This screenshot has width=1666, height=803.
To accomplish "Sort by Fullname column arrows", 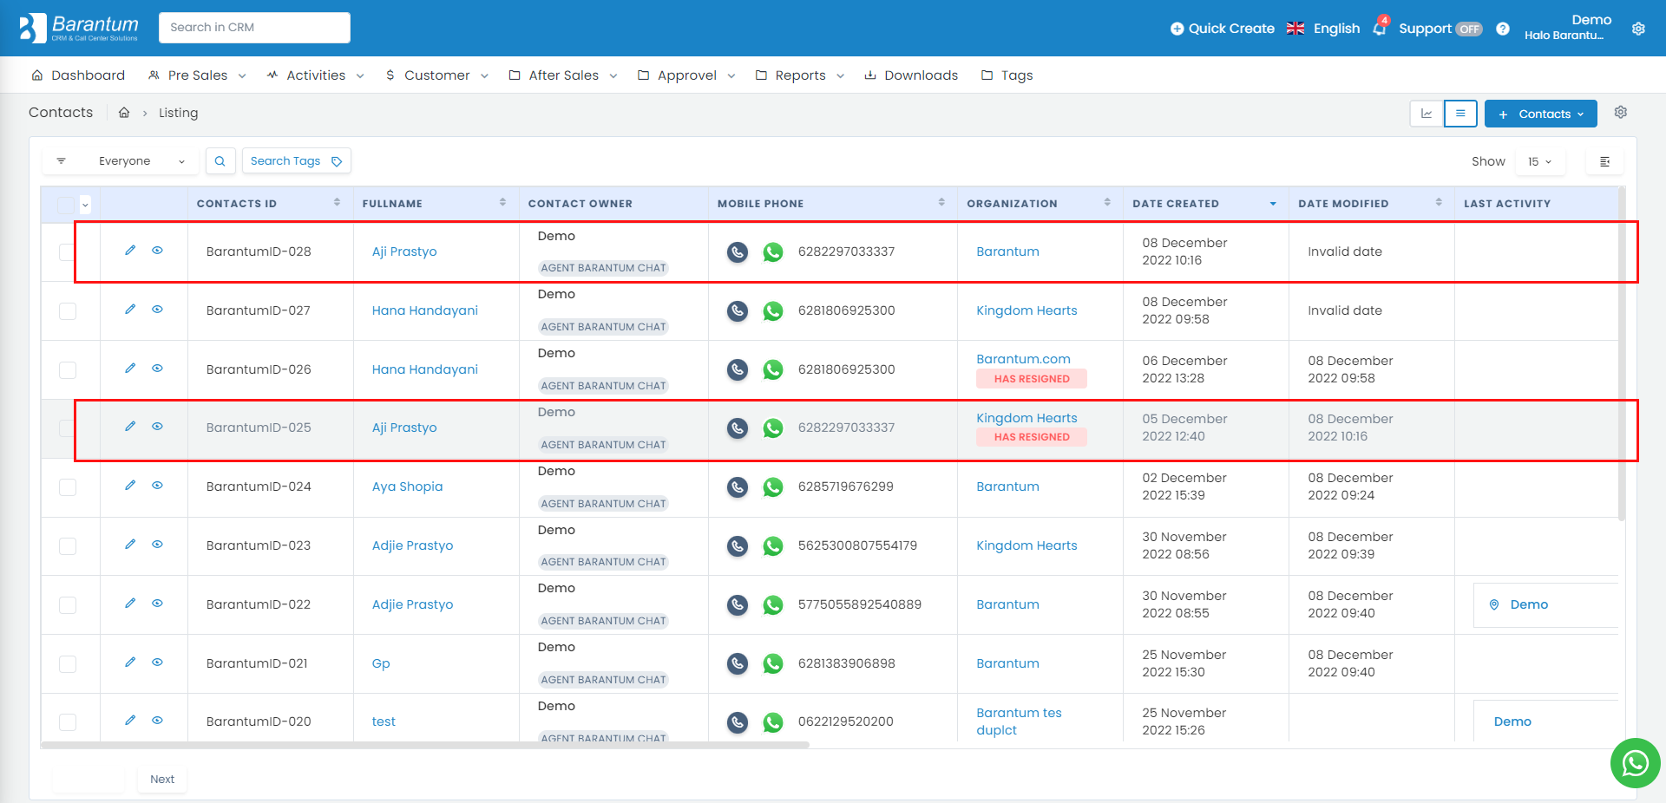I will 503,202.
